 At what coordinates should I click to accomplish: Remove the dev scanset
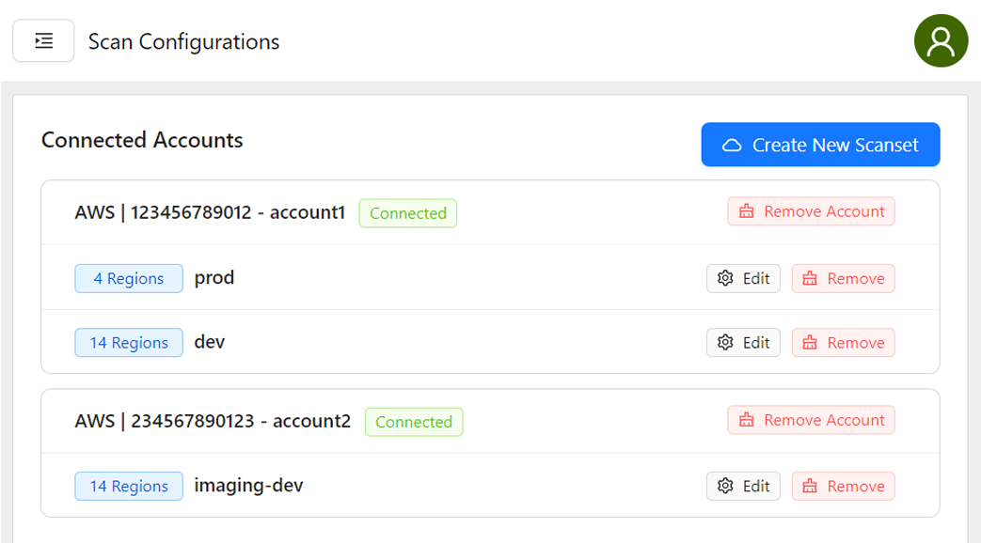point(843,343)
